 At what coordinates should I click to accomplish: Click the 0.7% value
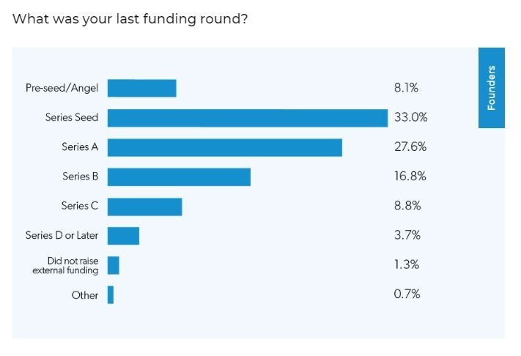pos(407,294)
